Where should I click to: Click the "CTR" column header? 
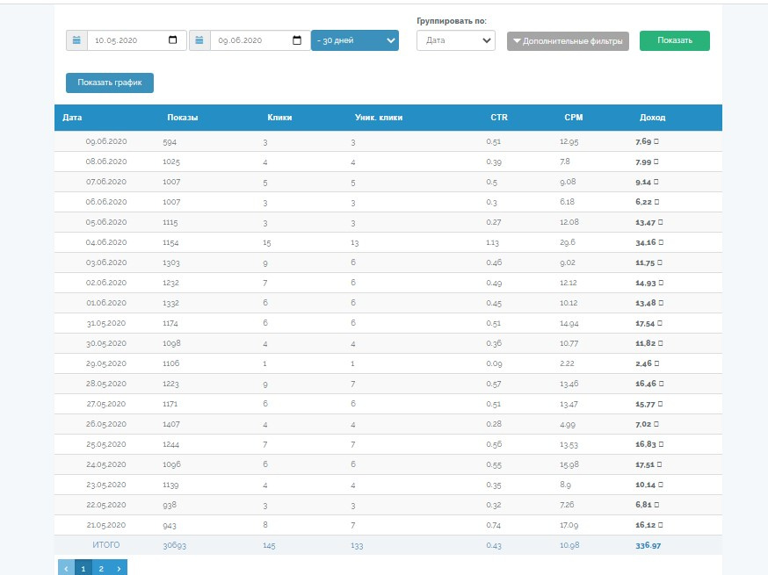point(498,118)
